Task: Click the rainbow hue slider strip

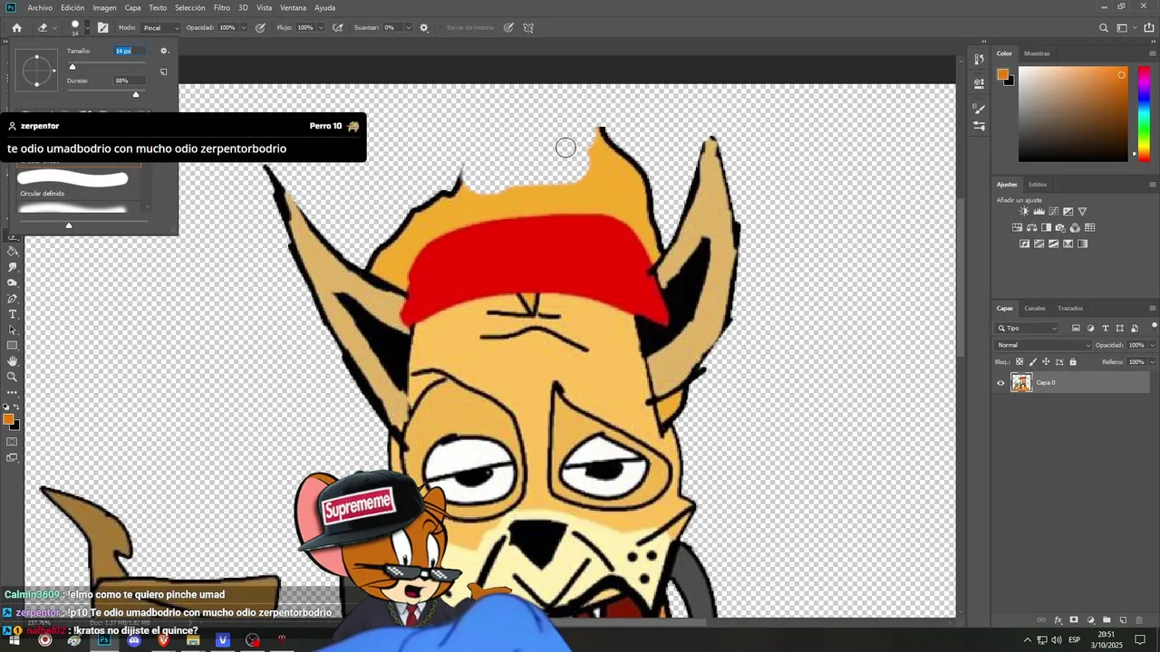Action: [x=1144, y=113]
